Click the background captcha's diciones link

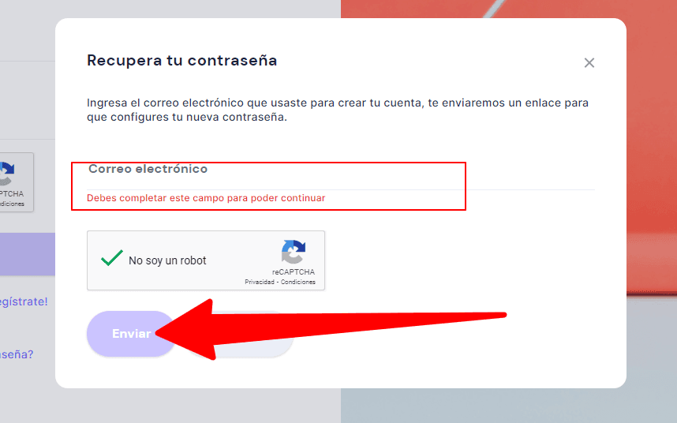click(12, 204)
